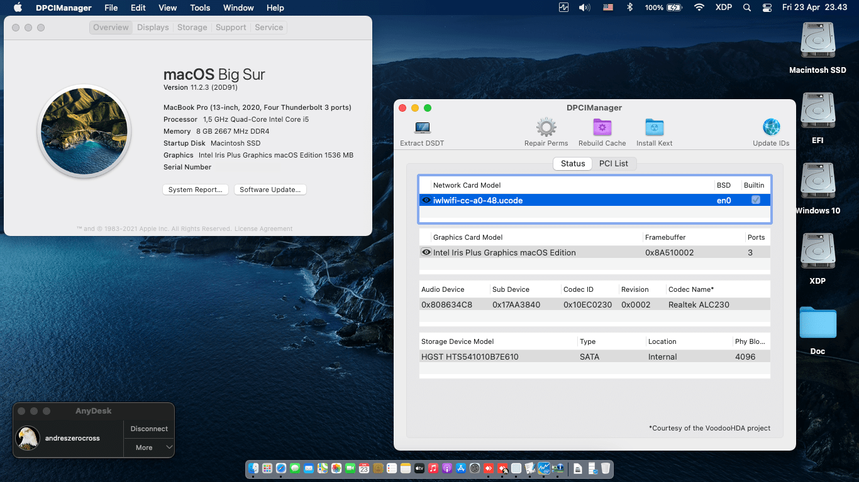
Task: Select the XDP drive desktop icon
Action: click(x=817, y=252)
